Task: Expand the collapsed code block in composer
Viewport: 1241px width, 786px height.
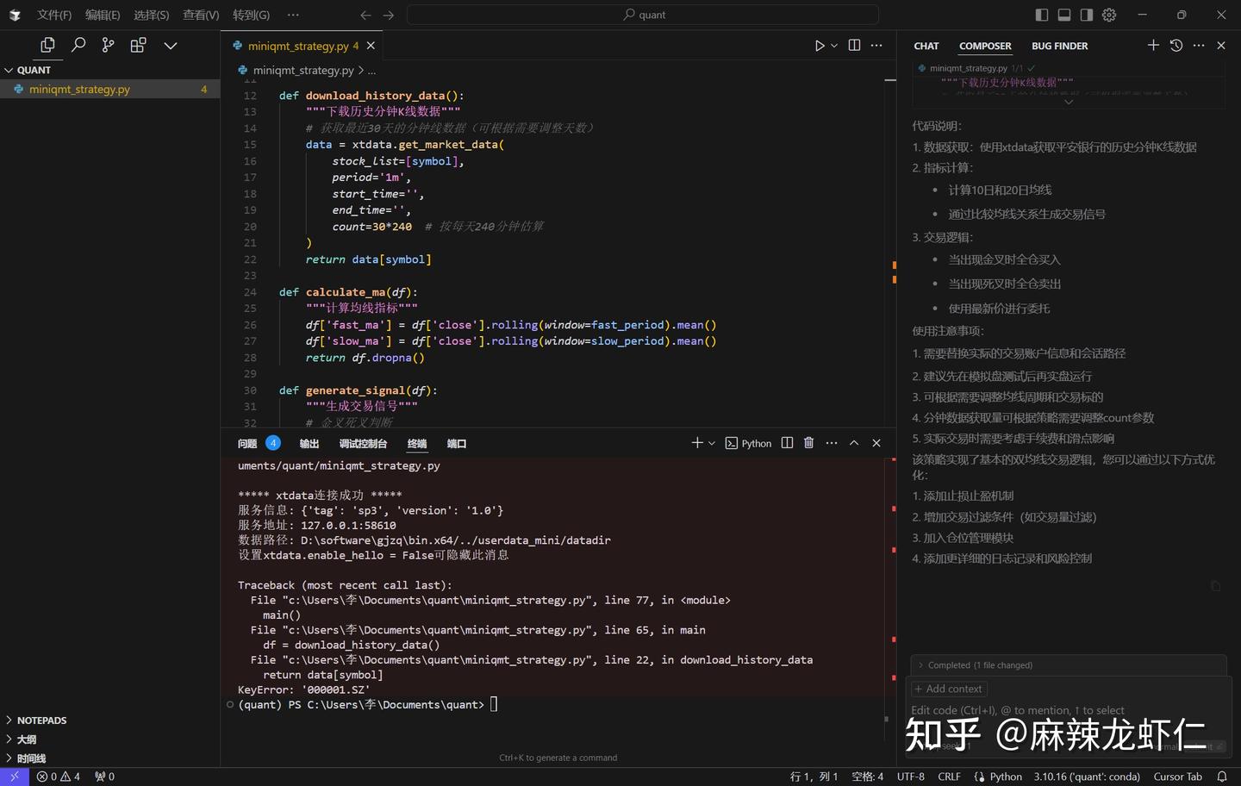Action: (1069, 102)
